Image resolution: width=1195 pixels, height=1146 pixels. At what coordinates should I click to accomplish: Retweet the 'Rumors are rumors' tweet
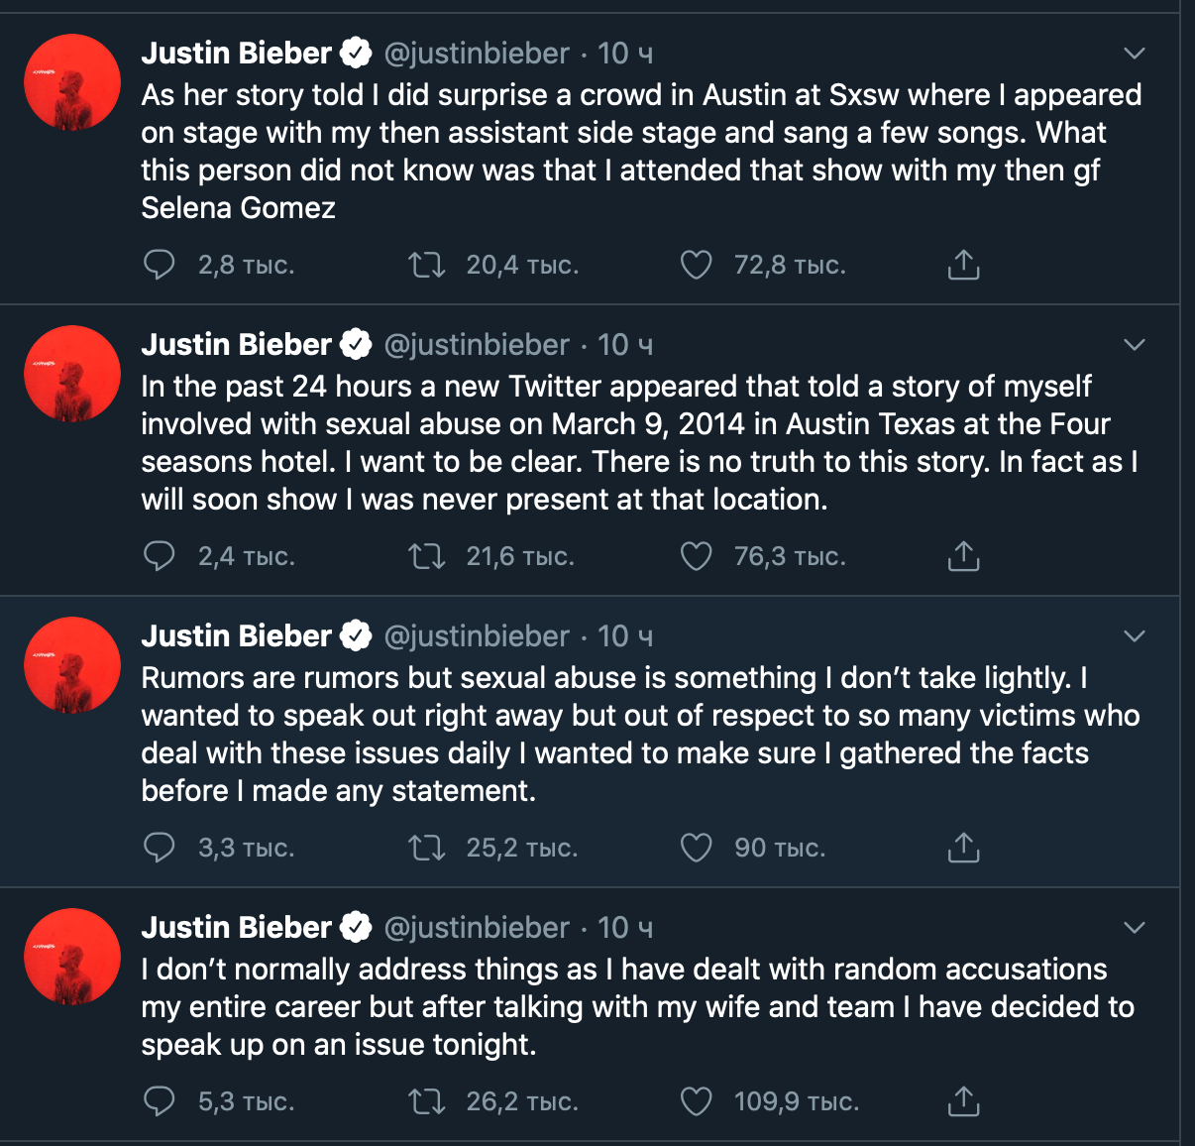(x=427, y=848)
